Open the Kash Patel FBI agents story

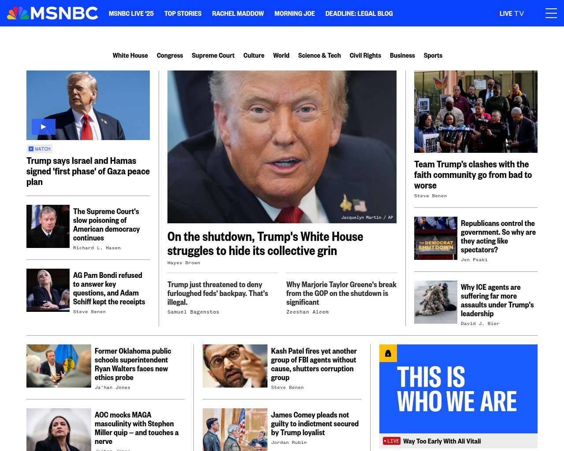point(314,364)
